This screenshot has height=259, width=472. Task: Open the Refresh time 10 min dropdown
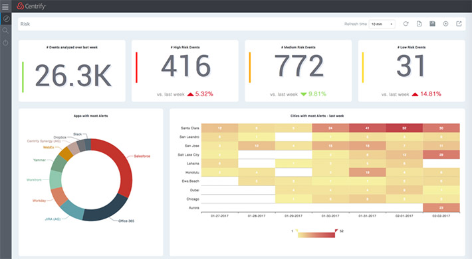coord(382,24)
